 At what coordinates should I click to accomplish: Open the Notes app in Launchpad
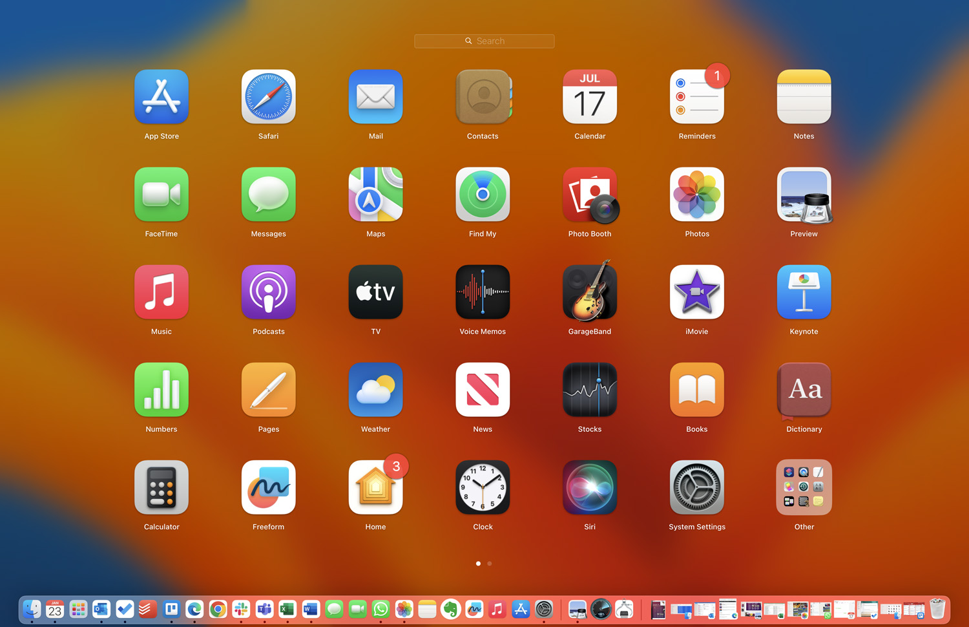click(804, 97)
